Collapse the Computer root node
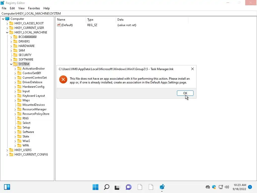 point(3,19)
